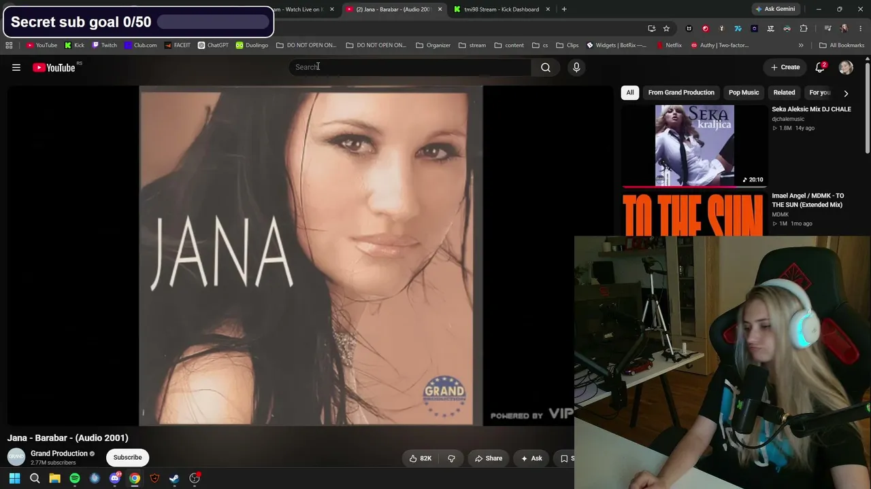Open the YouTube guide hamburger menu
Screen dimensions: 871x489
click(x=16, y=67)
